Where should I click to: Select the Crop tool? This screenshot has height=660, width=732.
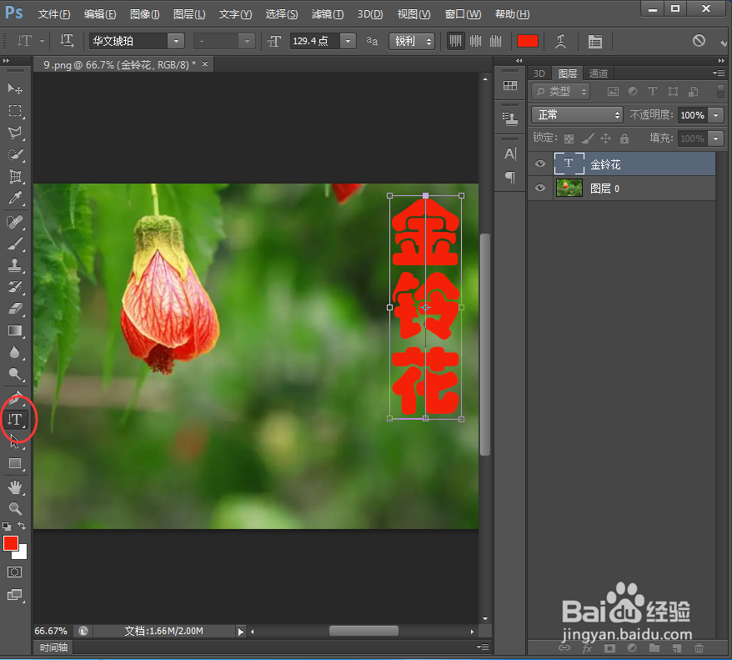click(15, 177)
